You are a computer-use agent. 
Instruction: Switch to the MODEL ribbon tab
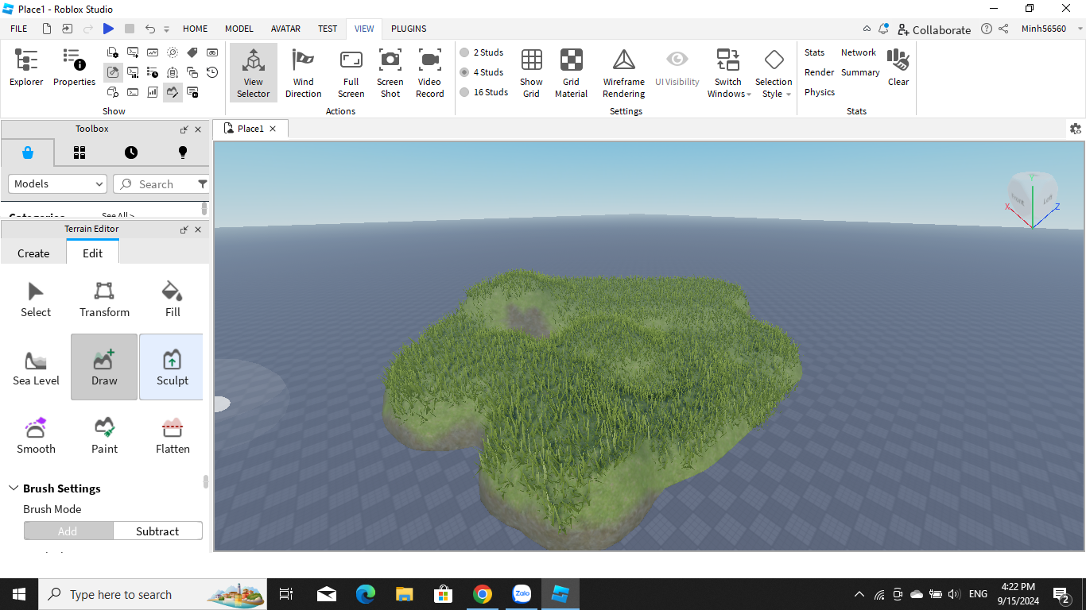coord(239,29)
